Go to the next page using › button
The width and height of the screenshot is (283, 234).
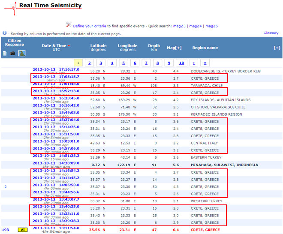pyautogui.click(x=193, y=63)
